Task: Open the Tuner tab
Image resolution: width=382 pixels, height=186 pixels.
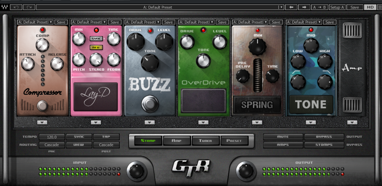Action: coord(205,141)
